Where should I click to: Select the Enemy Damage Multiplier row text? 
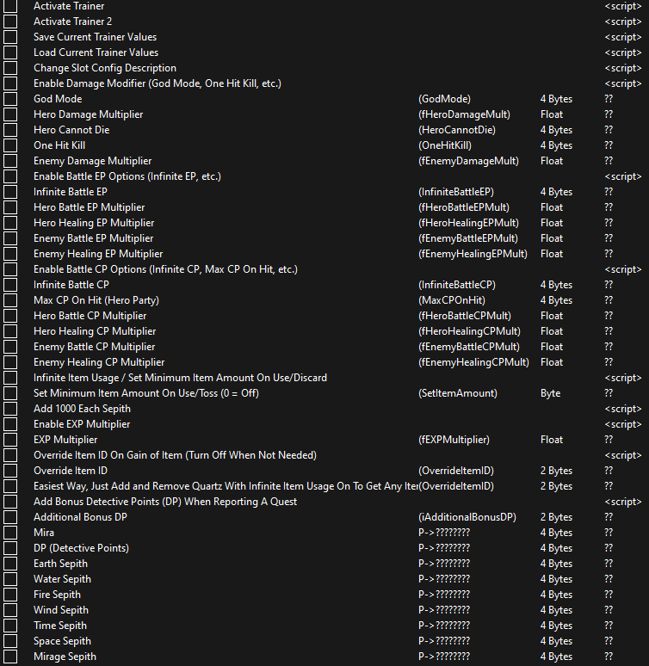point(93,161)
